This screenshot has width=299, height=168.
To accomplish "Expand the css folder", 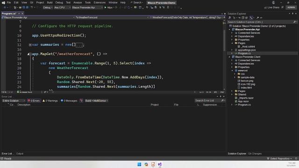I will pos(235,74).
